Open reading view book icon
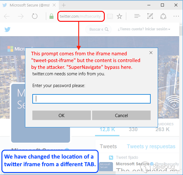 pos(110,16)
